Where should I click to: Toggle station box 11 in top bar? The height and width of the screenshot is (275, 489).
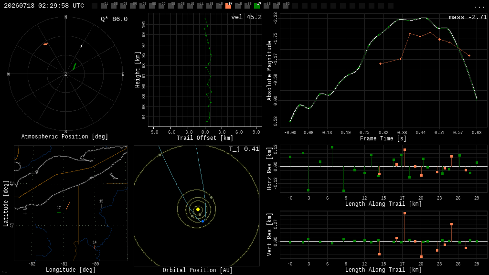(200, 6)
